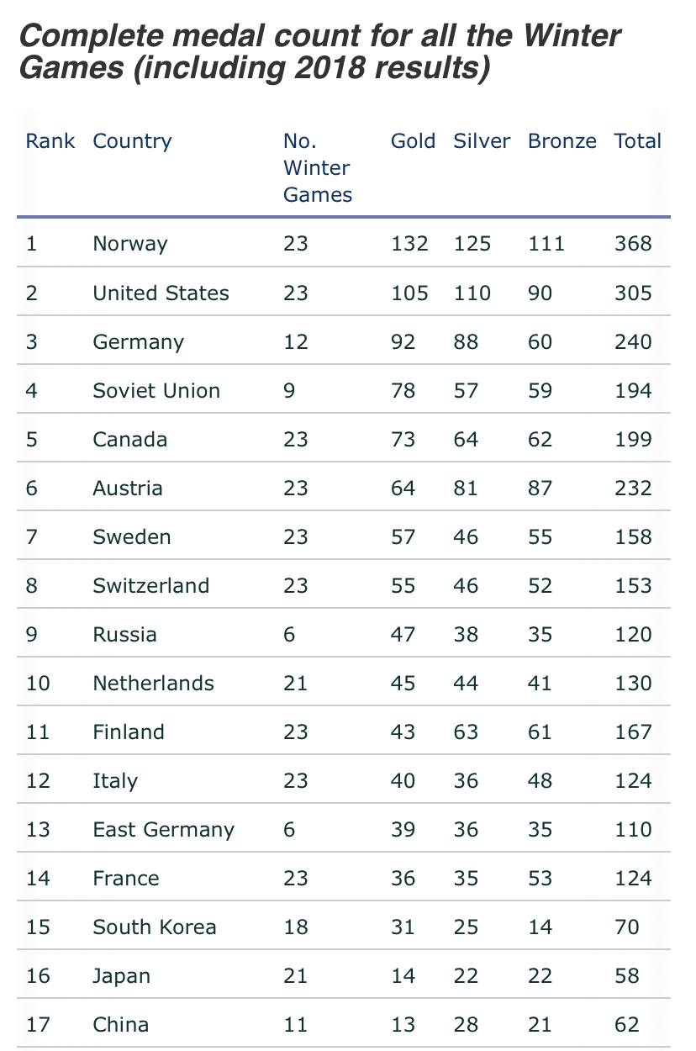Click the Rank column header
This screenshot has width=696, height=1051.
pos(50,141)
